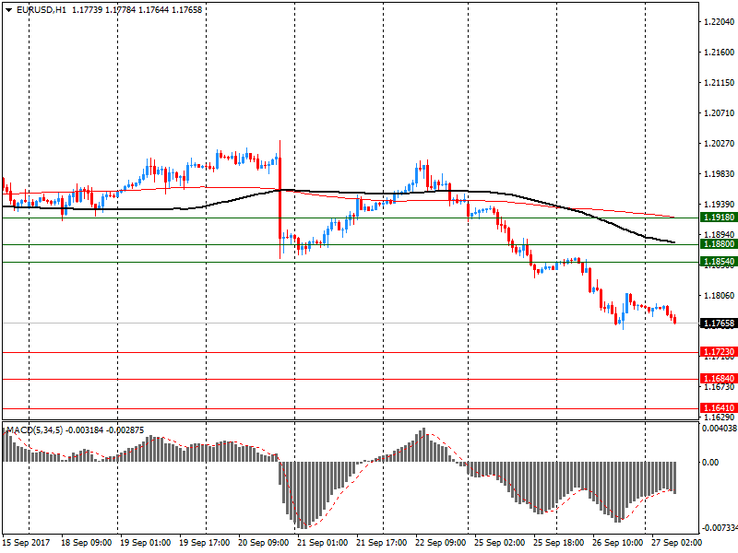Screen dimensions: 738x553
Task: Click the 1.21150 price axis label
Action: click(719, 83)
